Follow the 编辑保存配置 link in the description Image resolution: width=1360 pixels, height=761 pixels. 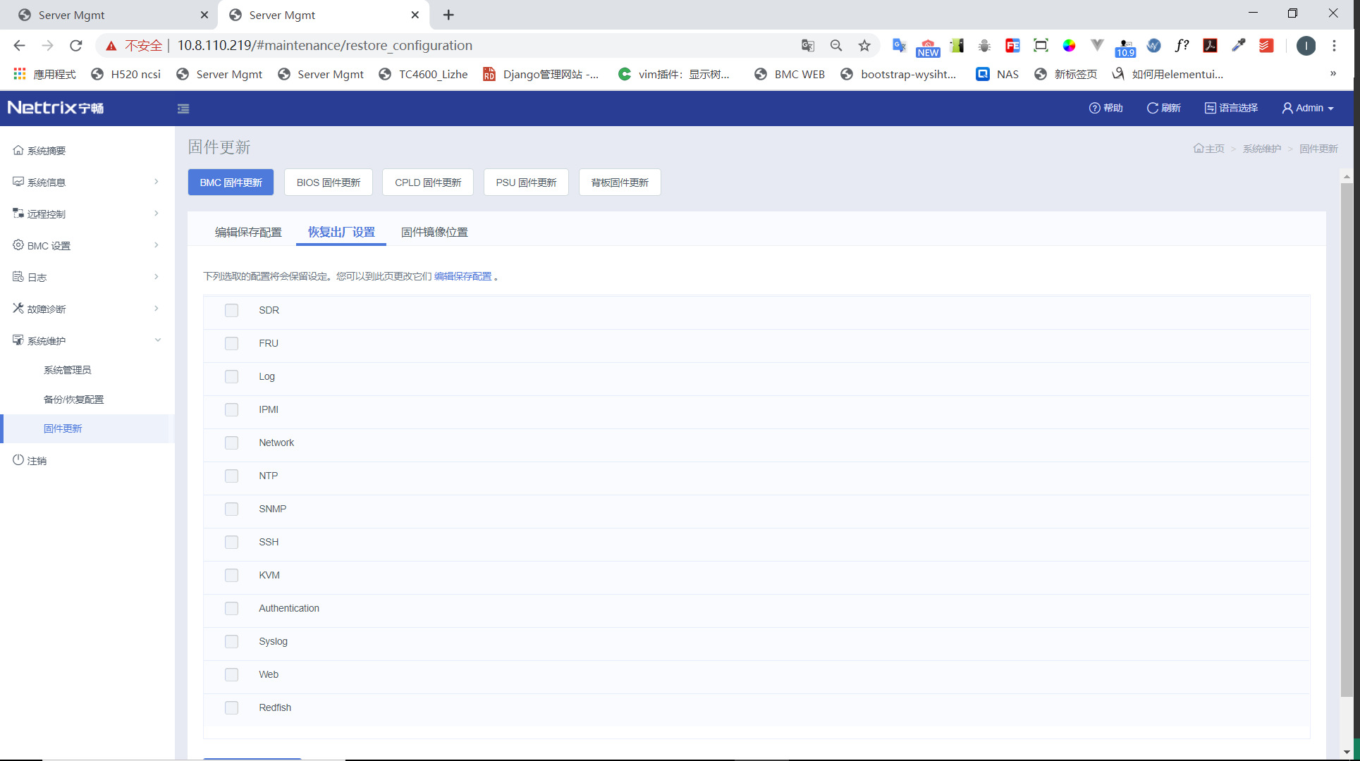[x=463, y=276]
